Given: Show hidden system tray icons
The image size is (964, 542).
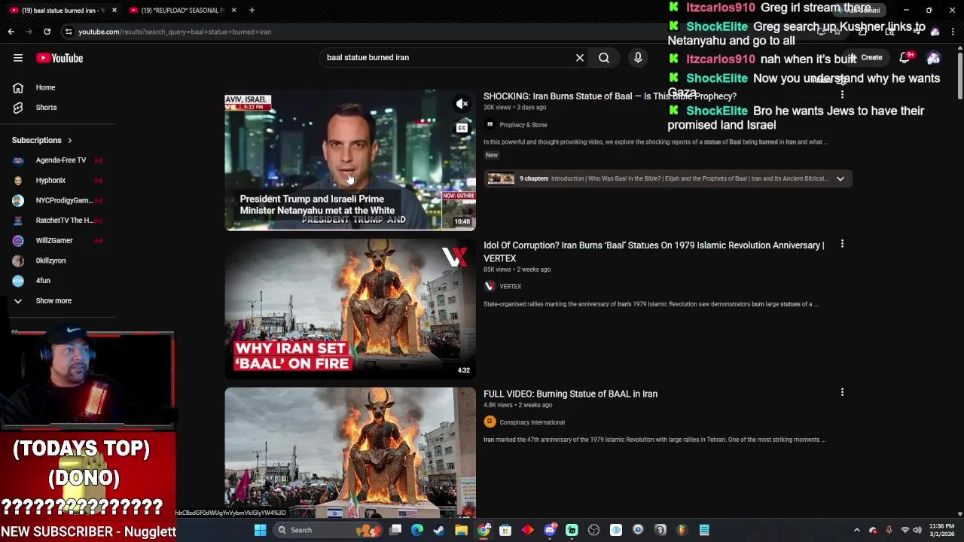Looking at the screenshot, I should 856,530.
